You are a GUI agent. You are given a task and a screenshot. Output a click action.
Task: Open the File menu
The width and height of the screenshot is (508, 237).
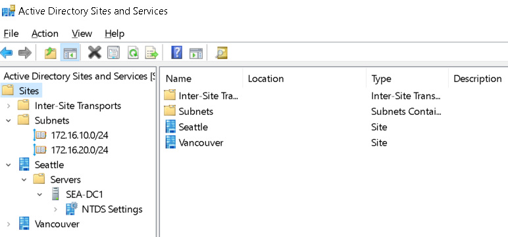pyautogui.click(x=11, y=33)
